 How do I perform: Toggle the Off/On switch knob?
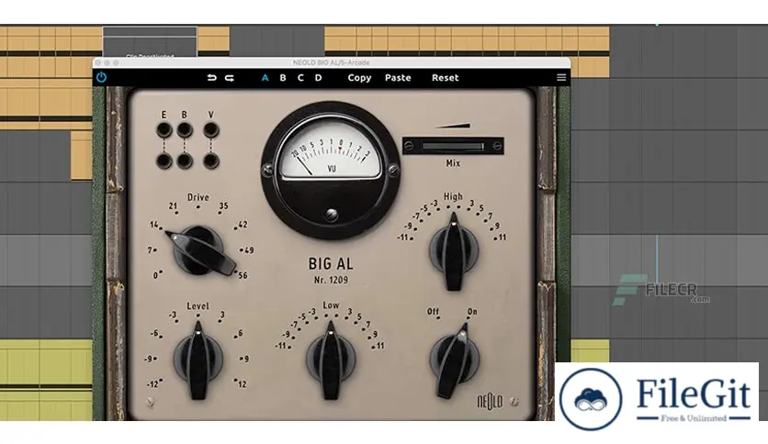pyautogui.click(x=454, y=361)
